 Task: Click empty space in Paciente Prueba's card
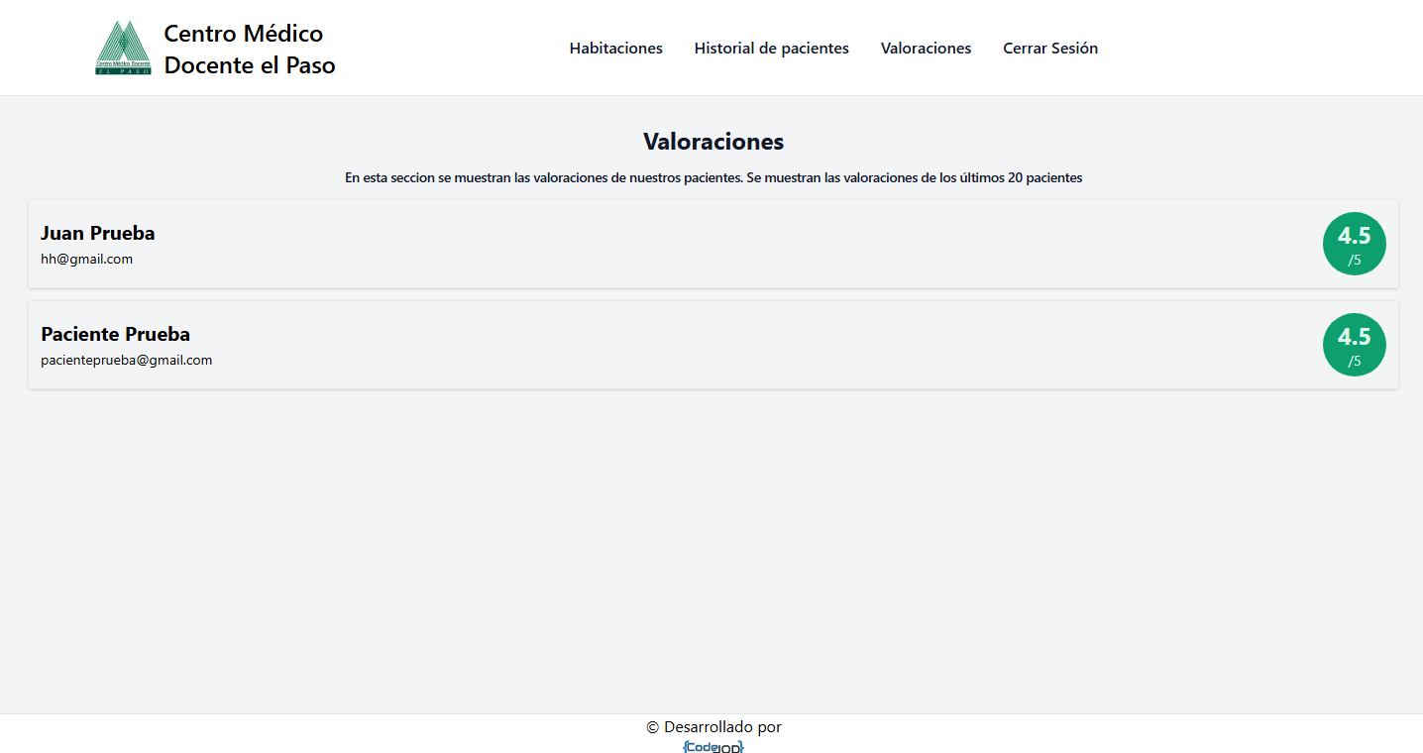[x=694, y=346]
